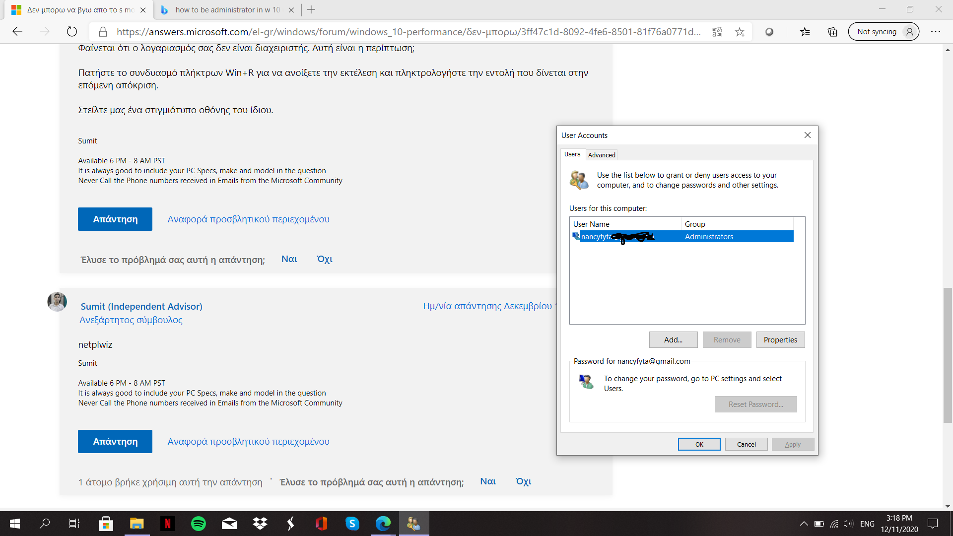The height and width of the screenshot is (536, 953).
Task: Click the Group column header
Action: [x=737, y=224]
